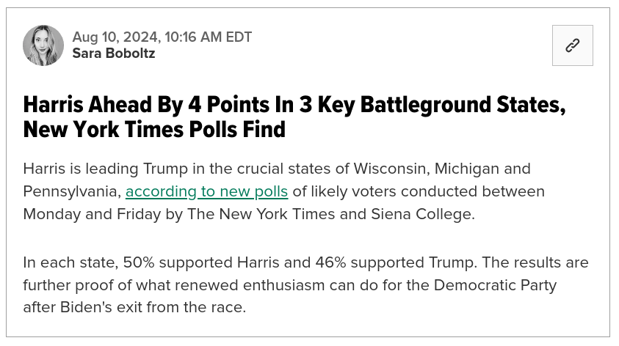Click the word 'Michigan' in the article
This screenshot has width=619, height=346.
point(466,169)
